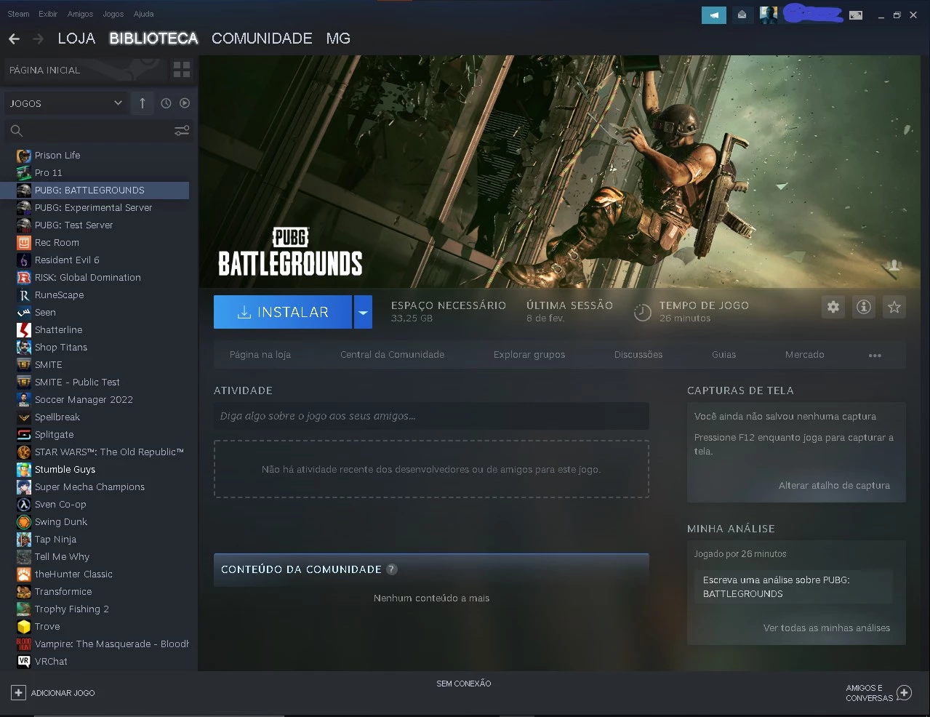Screen dimensions: 930x717
Task: Click ADICIONAR JOGO label
Action: pos(63,694)
